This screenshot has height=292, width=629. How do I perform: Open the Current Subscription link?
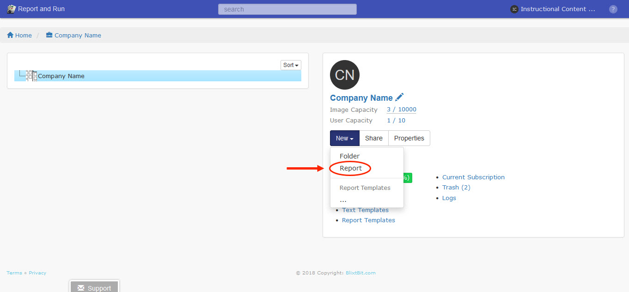point(473,177)
